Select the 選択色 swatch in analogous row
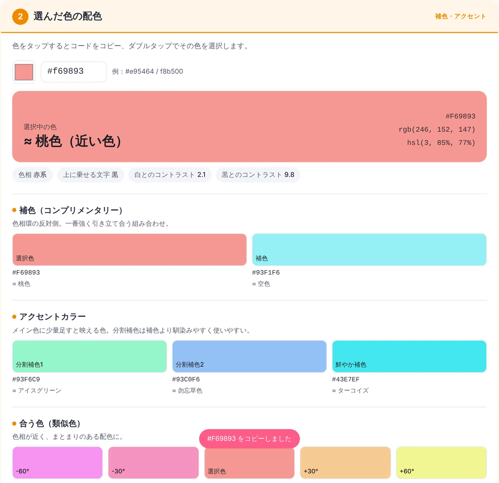This screenshot has height=483, width=499. [x=249, y=463]
